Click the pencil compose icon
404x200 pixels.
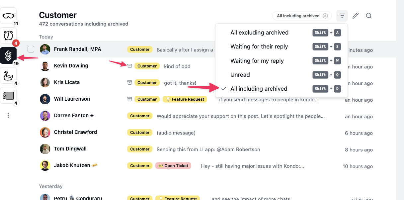point(356,16)
